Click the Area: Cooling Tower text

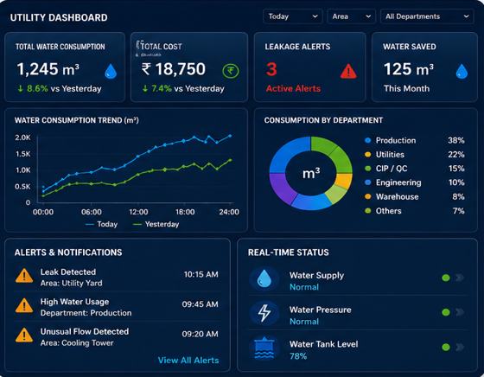77,343
